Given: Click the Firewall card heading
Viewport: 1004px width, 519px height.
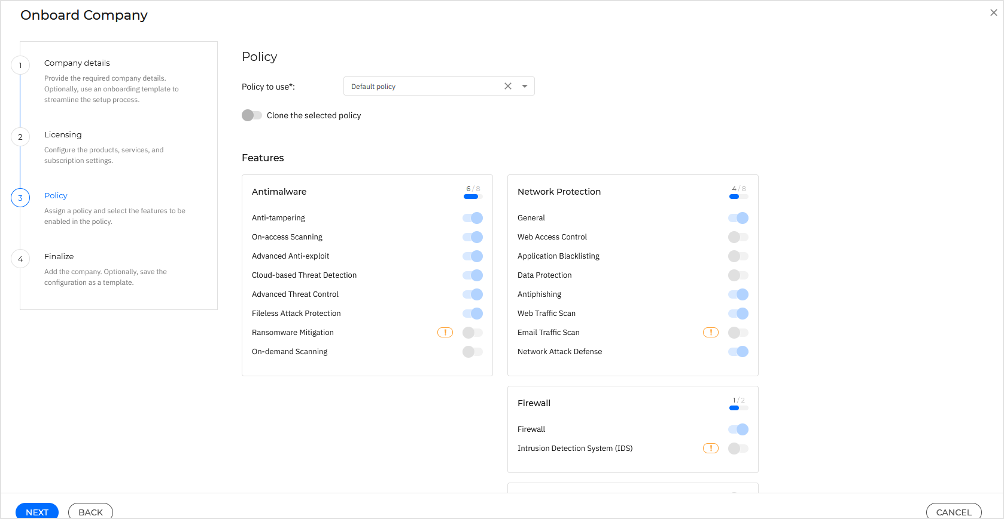Looking at the screenshot, I should [x=534, y=403].
